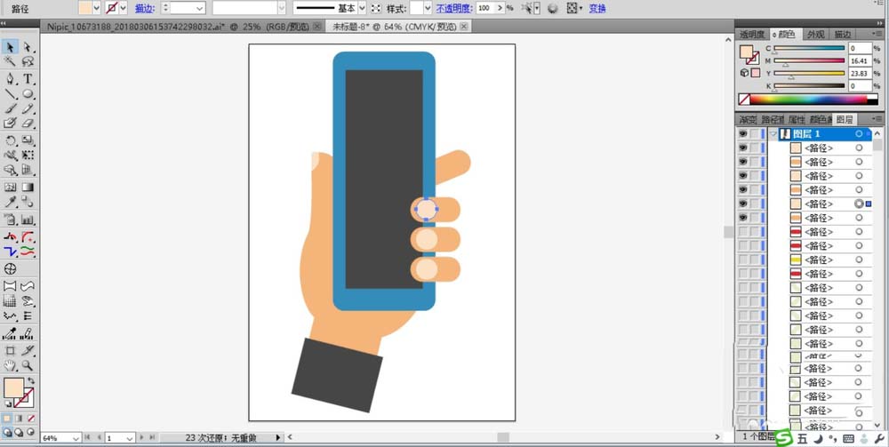
Task: Click the out-of-gamut cube icon in the Color panel
Action: 744,73
